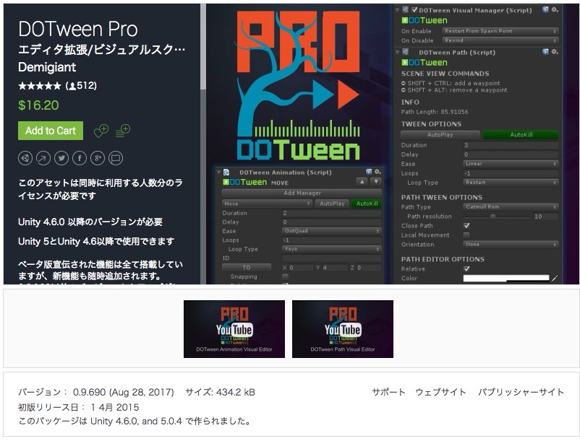Open the Move animation type dropdown
Screen dimensions: 580x441
(267, 204)
